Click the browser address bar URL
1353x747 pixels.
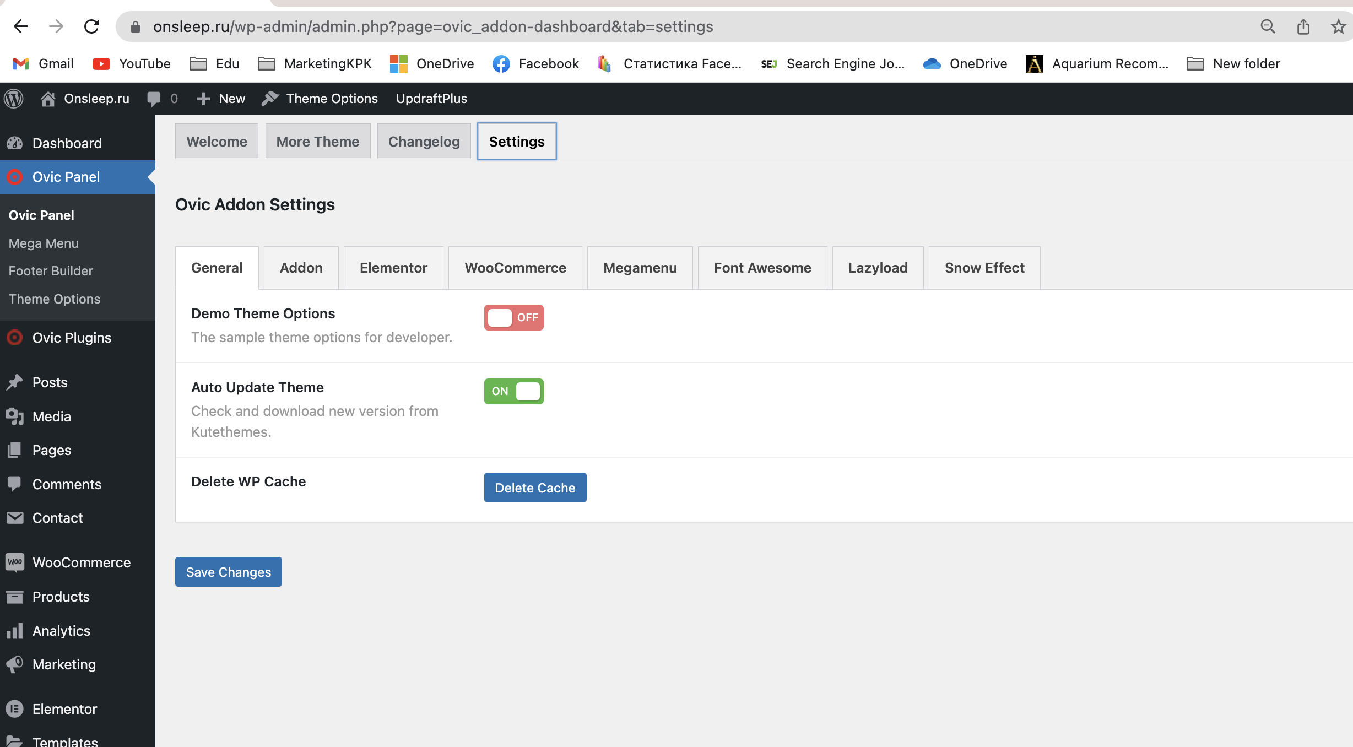coord(433,26)
